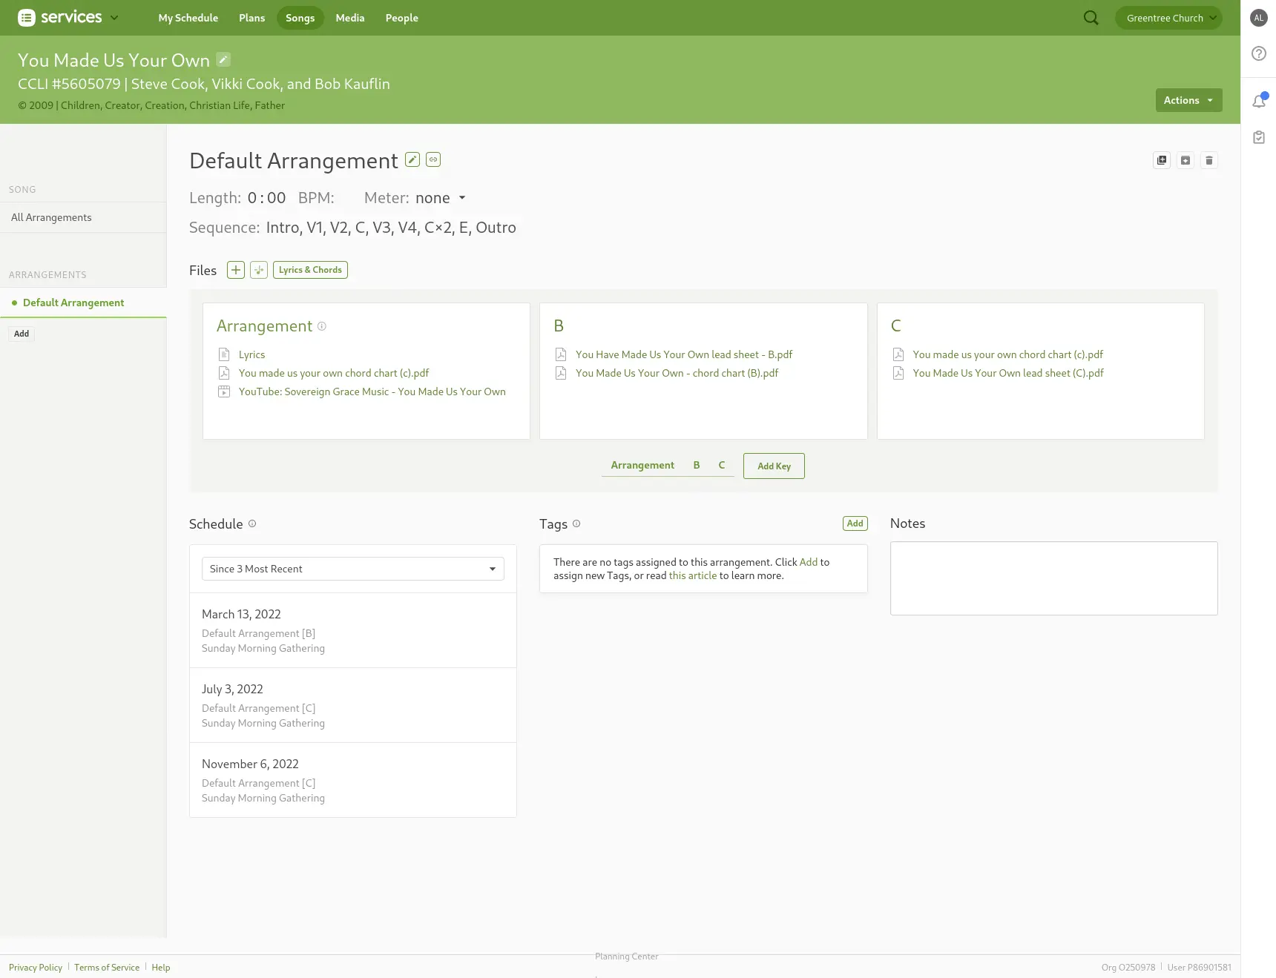This screenshot has width=1276, height=978.
Task: Add a file with the plus icon
Action: click(236, 270)
